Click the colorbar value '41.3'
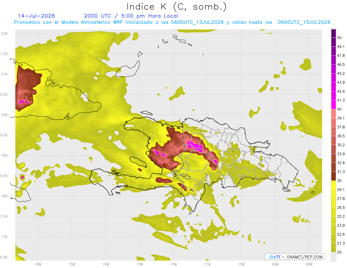The width and height of the screenshot is (347, 268). (341, 100)
